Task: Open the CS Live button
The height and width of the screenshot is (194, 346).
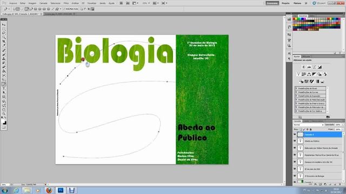Action: tap(319, 3)
